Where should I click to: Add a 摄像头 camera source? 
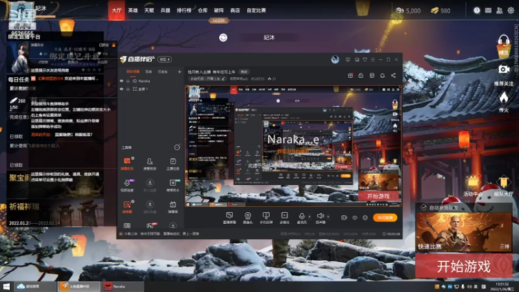point(248,218)
